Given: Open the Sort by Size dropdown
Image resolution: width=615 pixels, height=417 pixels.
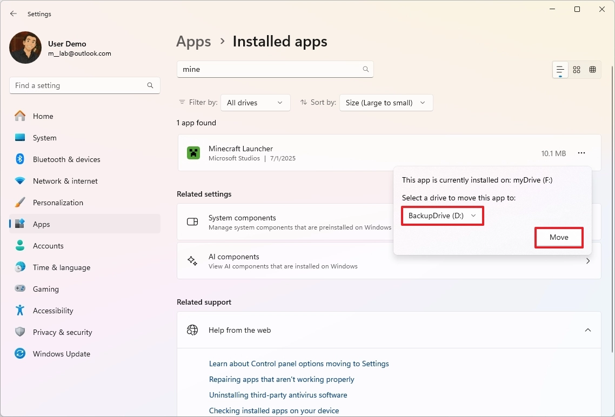Looking at the screenshot, I should [386, 103].
